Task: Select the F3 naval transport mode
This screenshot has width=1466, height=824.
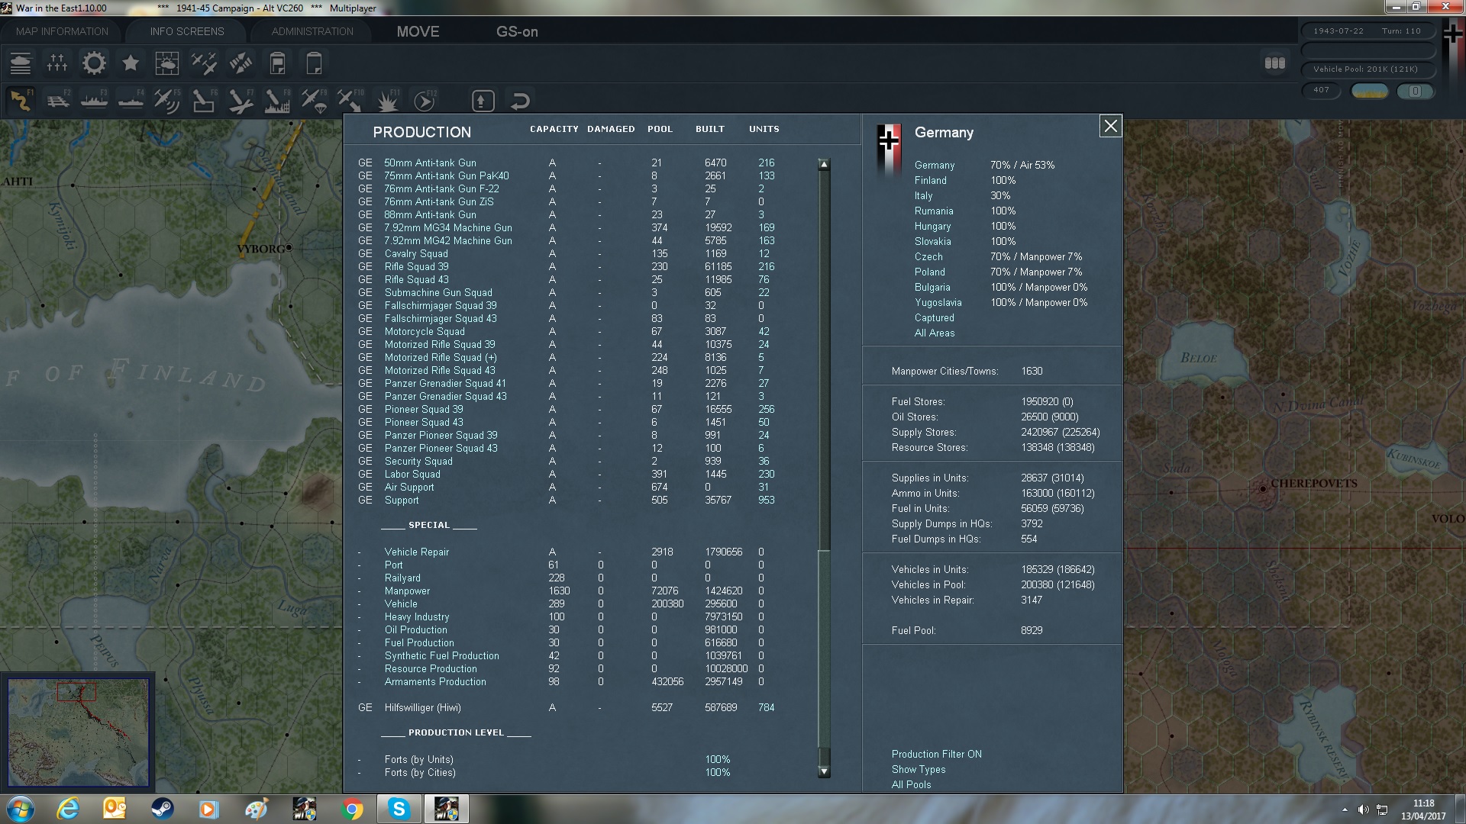Action: click(95, 101)
